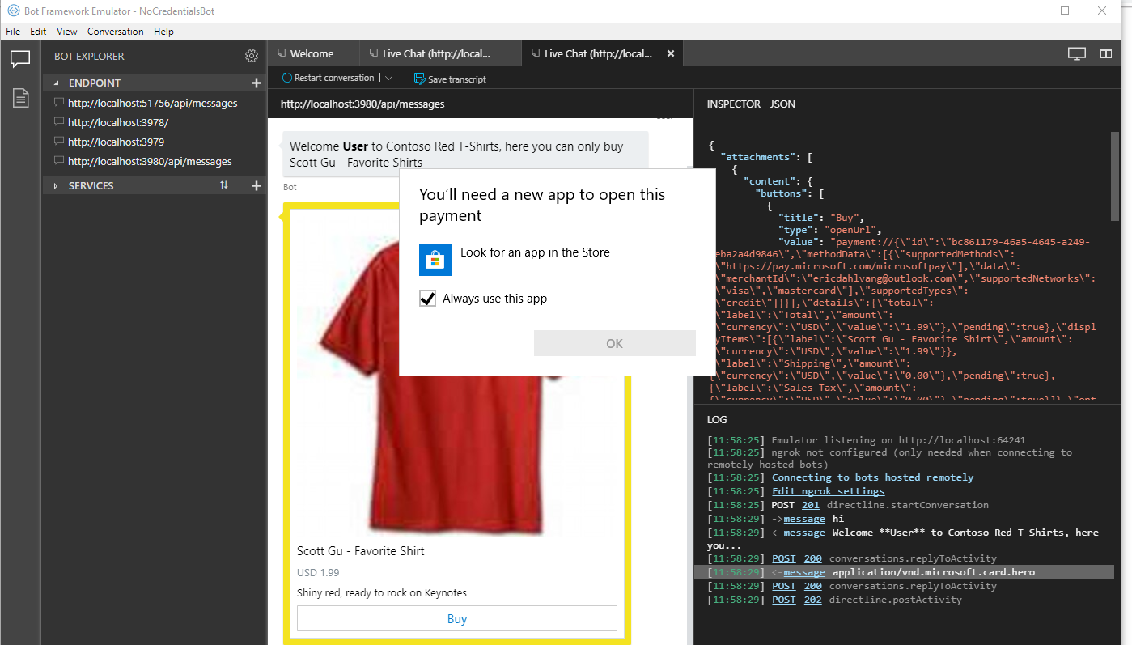This screenshot has height=645, width=1132.
Task: Split the editor with the split-pane icon
Action: [x=1106, y=53]
